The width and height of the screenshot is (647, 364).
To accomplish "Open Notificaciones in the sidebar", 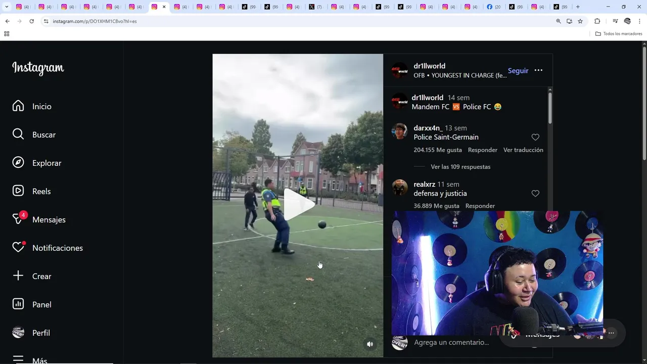I will coord(48,248).
